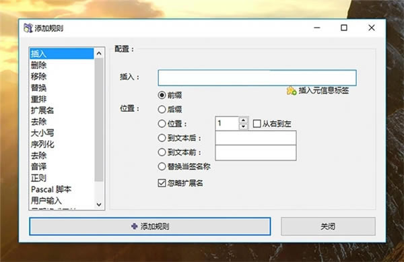404x262 pixels.
Task: Open the 插入元信息标签 link
Action: (324, 91)
